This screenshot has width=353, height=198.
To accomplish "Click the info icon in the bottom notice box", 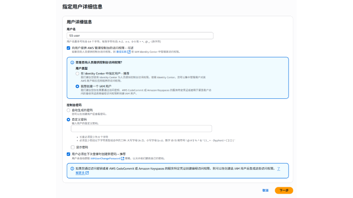I will pos(72,168).
